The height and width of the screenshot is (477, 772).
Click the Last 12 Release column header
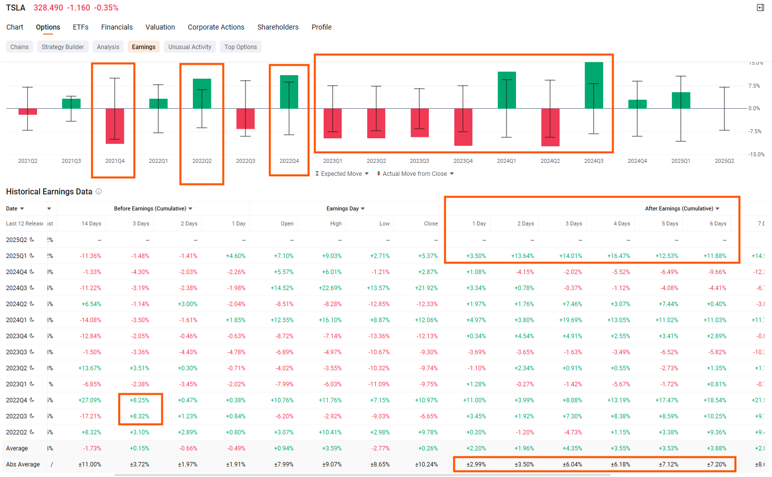coord(25,223)
